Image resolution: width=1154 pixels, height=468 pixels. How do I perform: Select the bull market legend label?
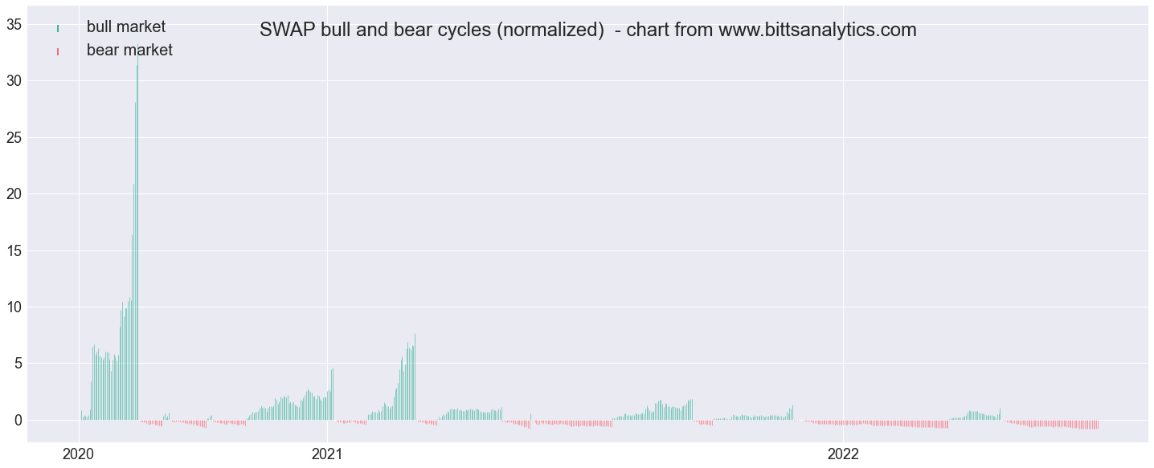(x=126, y=27)
